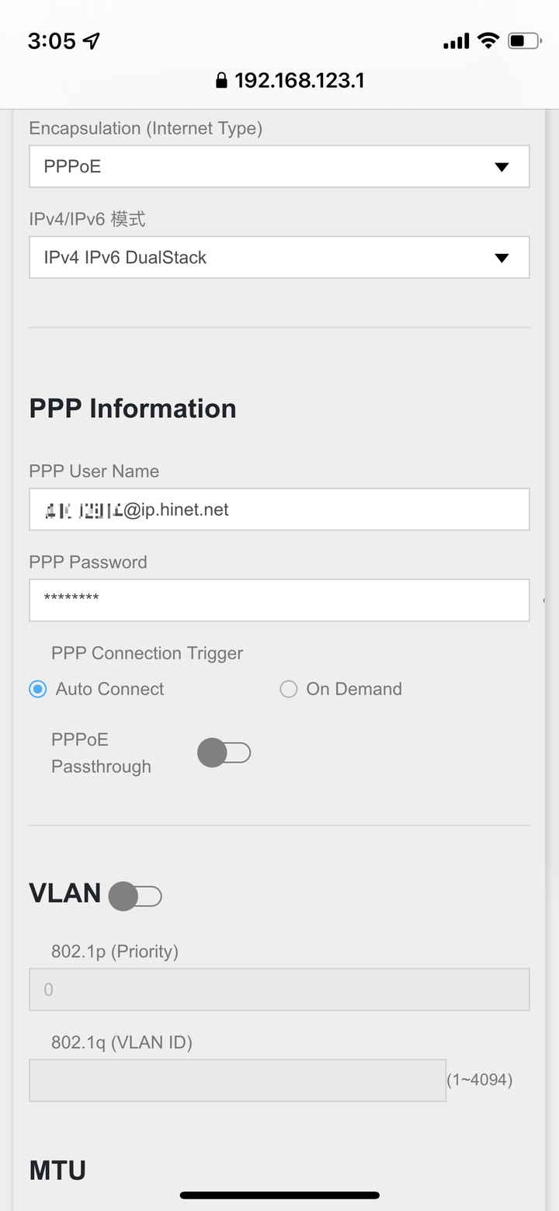Turn on the VLAN toggle switch
Image resolution: width=559 pixels, height=1211 pixels.
pos(135,896)
